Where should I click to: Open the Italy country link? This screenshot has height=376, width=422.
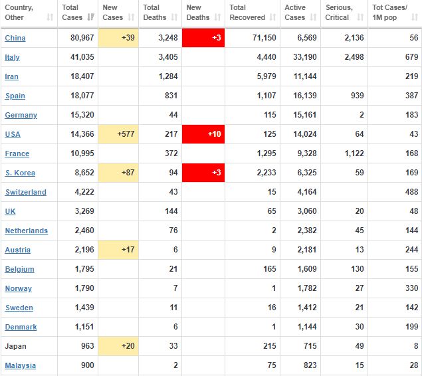pyautogui.click(x=13, y=57)
